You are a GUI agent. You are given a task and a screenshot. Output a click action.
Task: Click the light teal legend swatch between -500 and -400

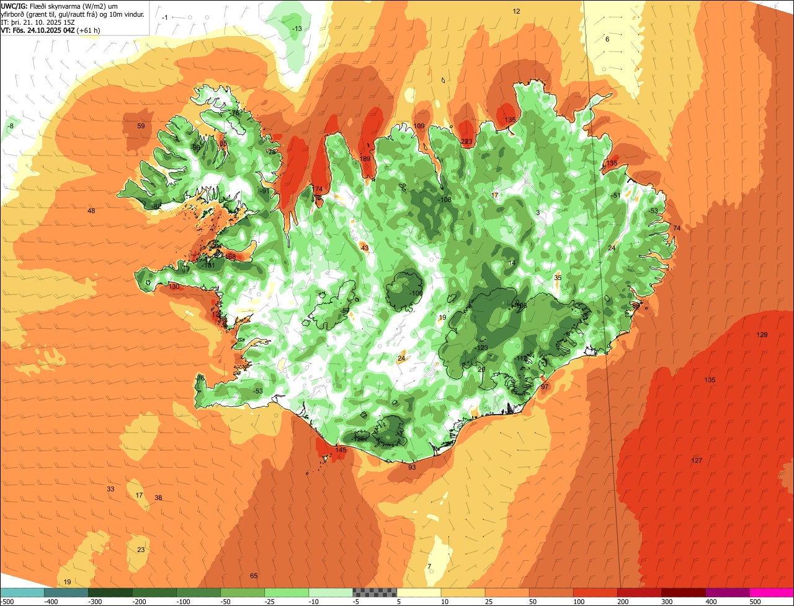point(22,592)
